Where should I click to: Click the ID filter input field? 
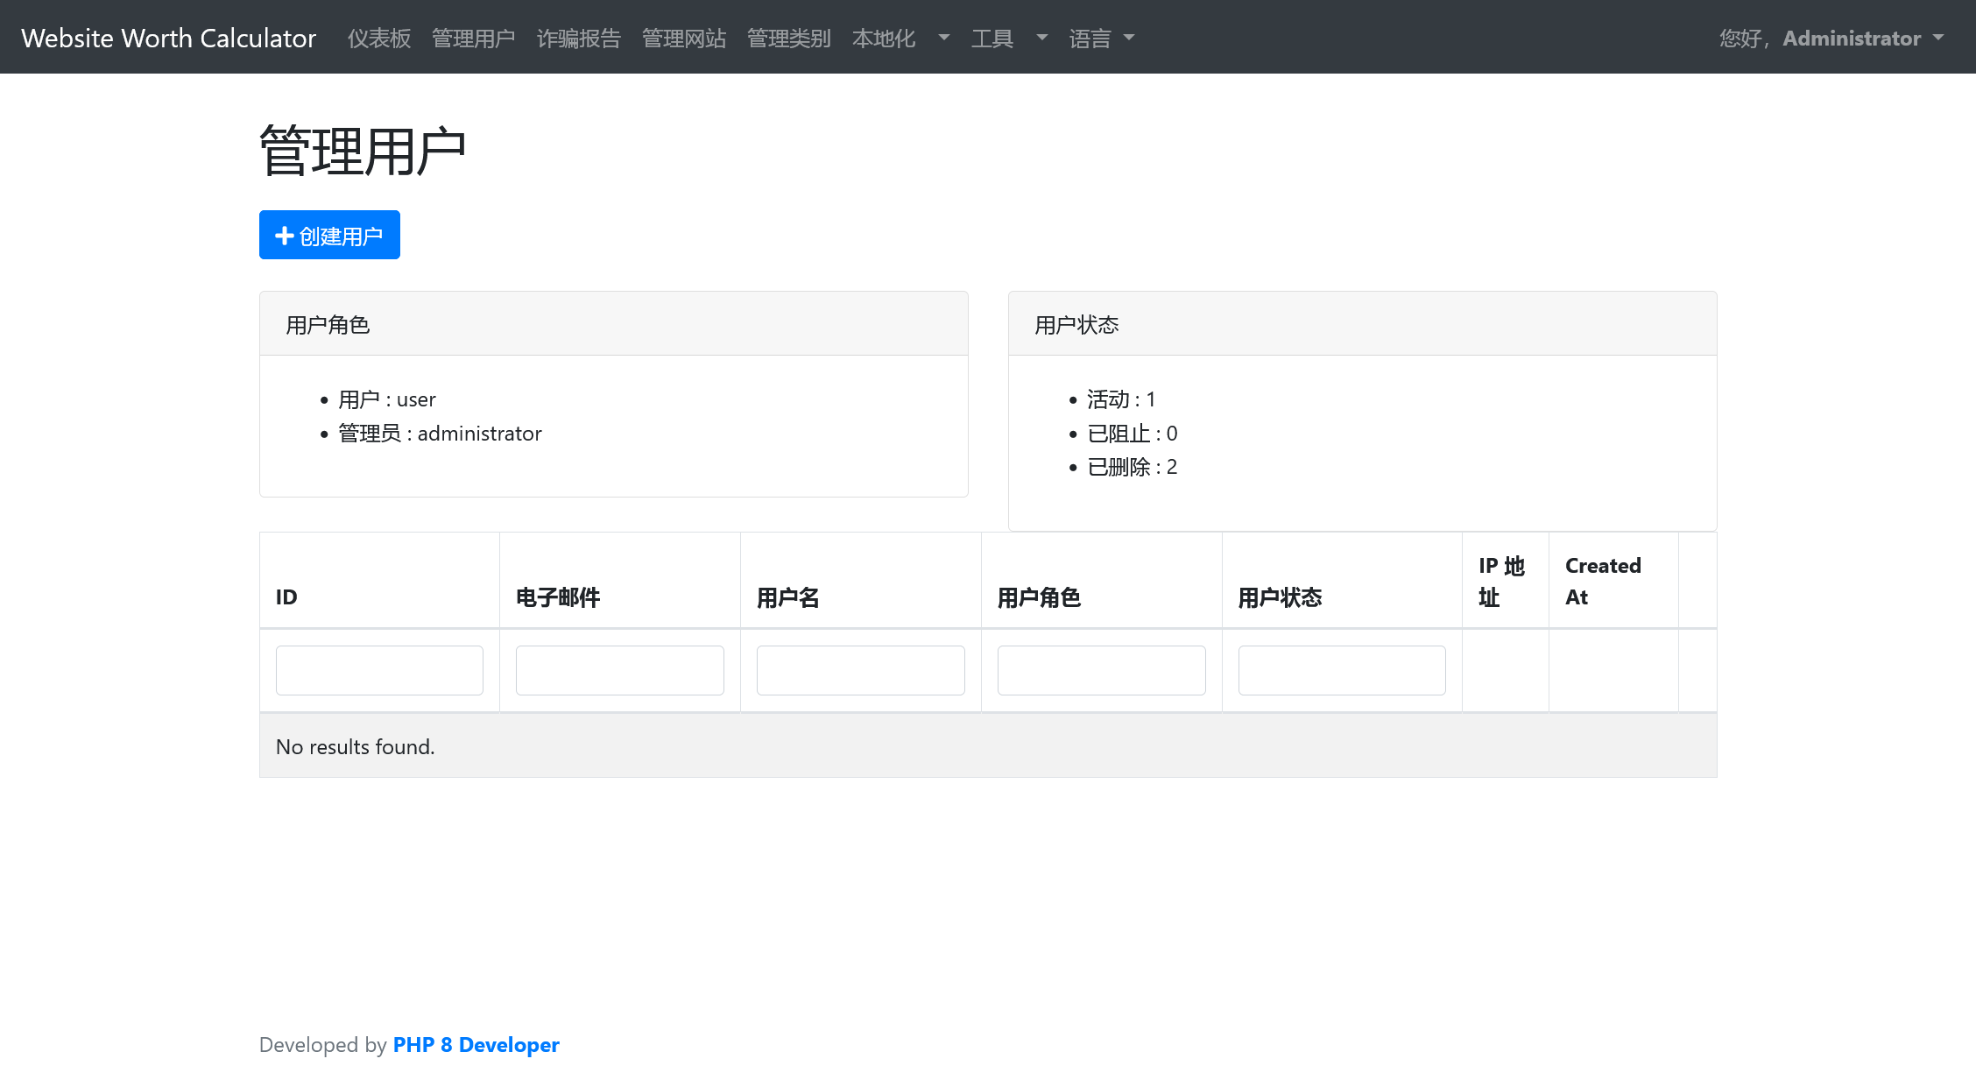379,670
